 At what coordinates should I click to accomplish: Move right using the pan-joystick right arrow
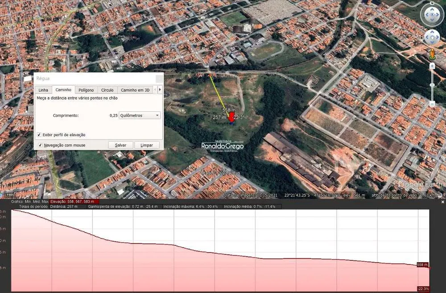[437, 38]
